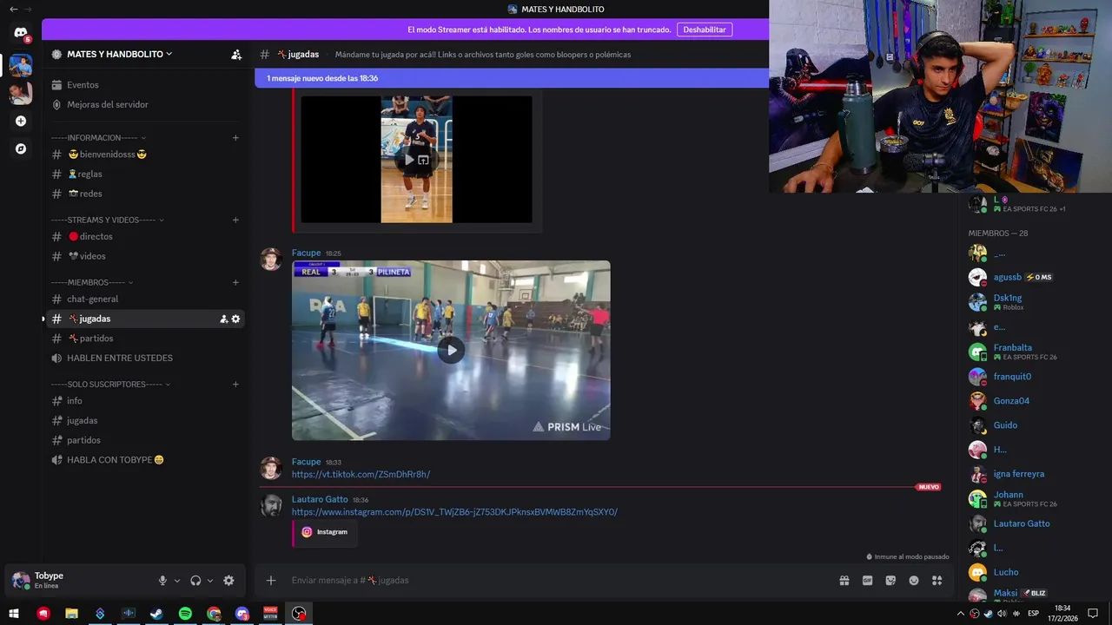Switch to the bienvenidosss channel
The image size is (1112, 625).
coord(144,155)
